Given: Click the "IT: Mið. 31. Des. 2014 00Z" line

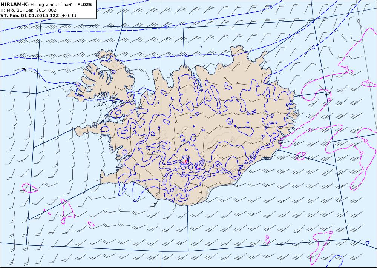Looking at the screenshot, I should click(x=28, y=10).
